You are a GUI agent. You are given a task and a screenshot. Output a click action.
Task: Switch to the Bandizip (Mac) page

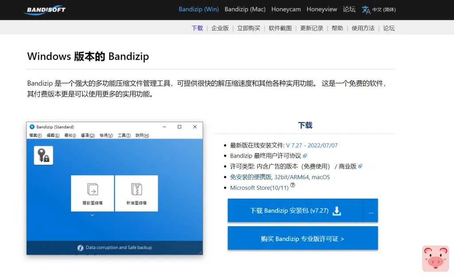[245, 9]
